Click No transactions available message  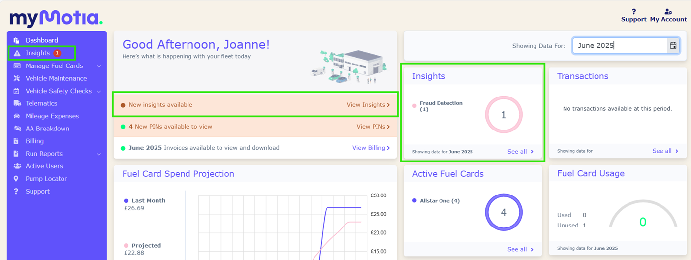click(x=617, y=109)
